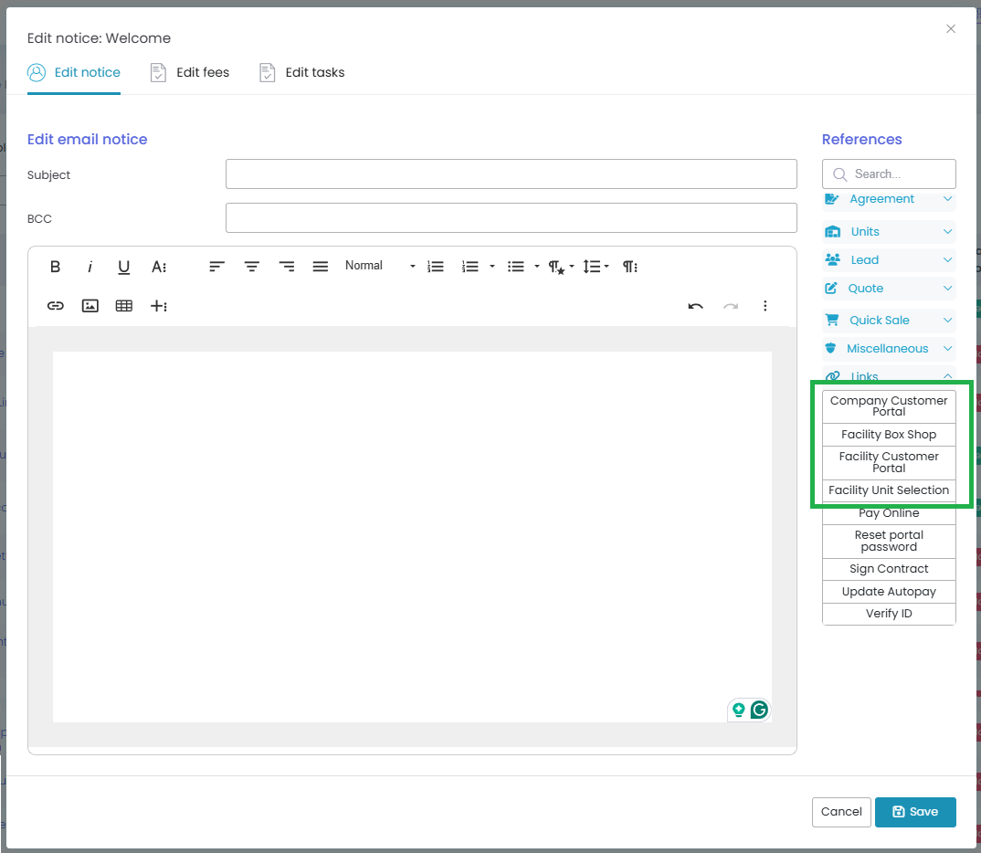The height and width of the screenshot is (853, 981).
Task: Insert a table with the table icon
Action: pyautogui.click(x=124, y=306)
